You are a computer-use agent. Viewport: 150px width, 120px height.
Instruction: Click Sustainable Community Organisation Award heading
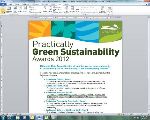point(65,101)
